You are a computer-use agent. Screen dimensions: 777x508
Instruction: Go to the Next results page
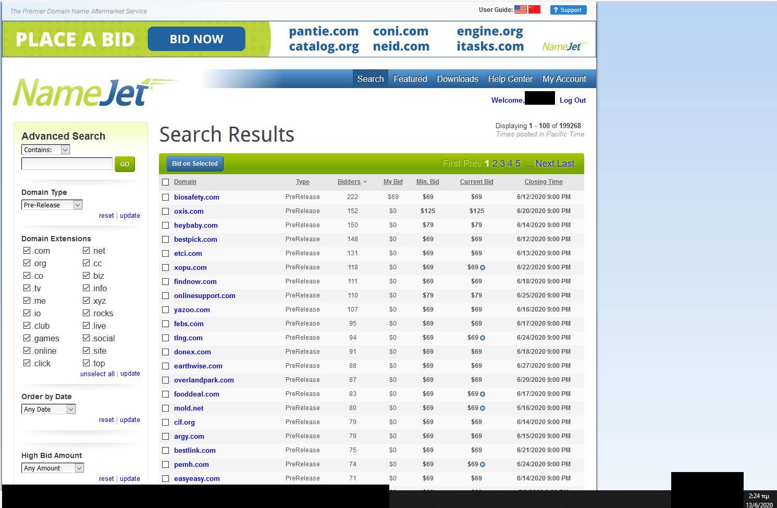click(545, 163)
